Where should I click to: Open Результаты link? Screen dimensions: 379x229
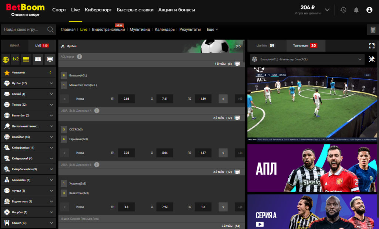(x=190, y=30)
